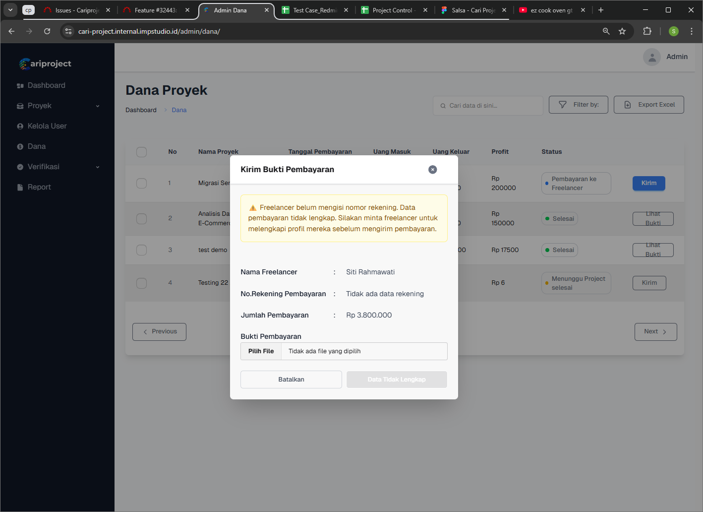This screenshot has height=512, width=703.
Task: Bookmark this page with the star icon
Action: [x=622, y=31]
